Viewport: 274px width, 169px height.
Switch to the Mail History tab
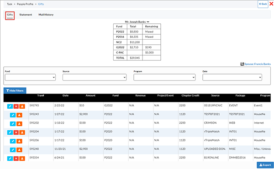click(46, 15)
